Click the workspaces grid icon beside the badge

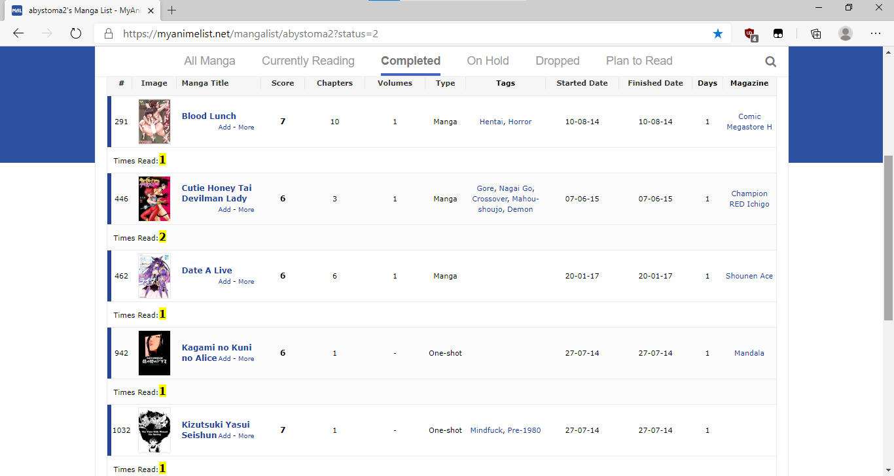pos(778,33)
